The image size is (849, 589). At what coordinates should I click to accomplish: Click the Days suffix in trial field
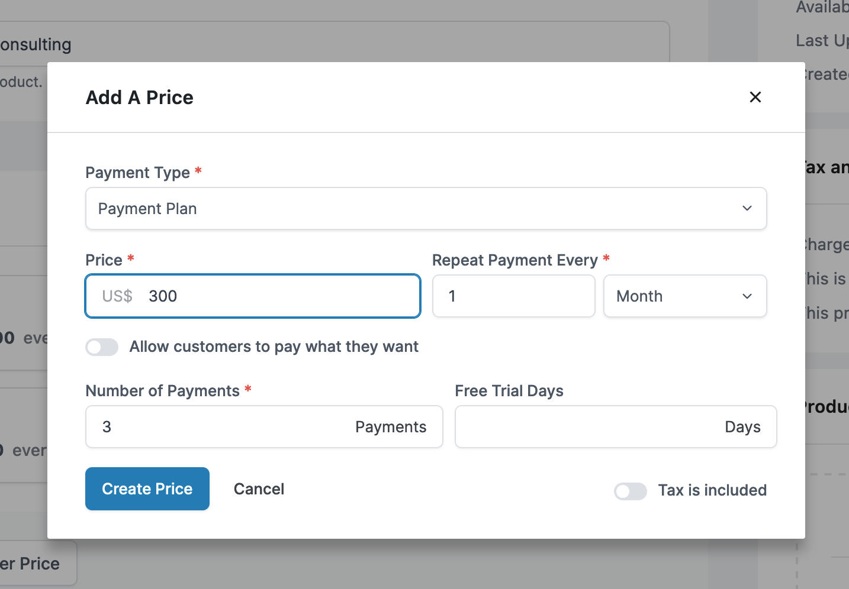pos(743,427)
